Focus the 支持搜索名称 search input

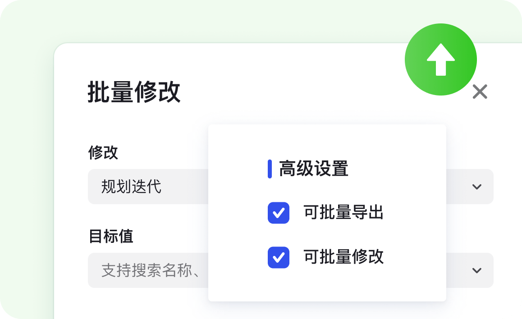click(x=149, y=270)
